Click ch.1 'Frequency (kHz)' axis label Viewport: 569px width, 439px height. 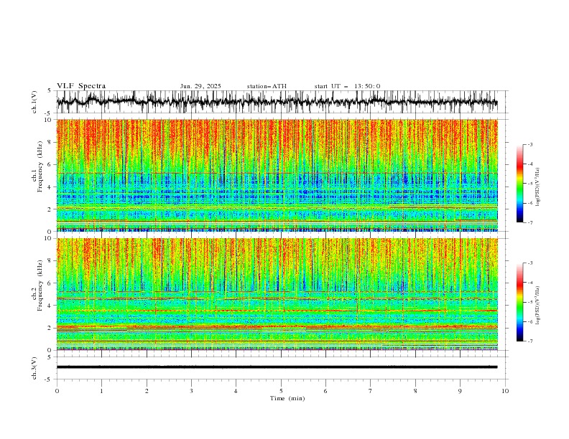pos(40,166)
